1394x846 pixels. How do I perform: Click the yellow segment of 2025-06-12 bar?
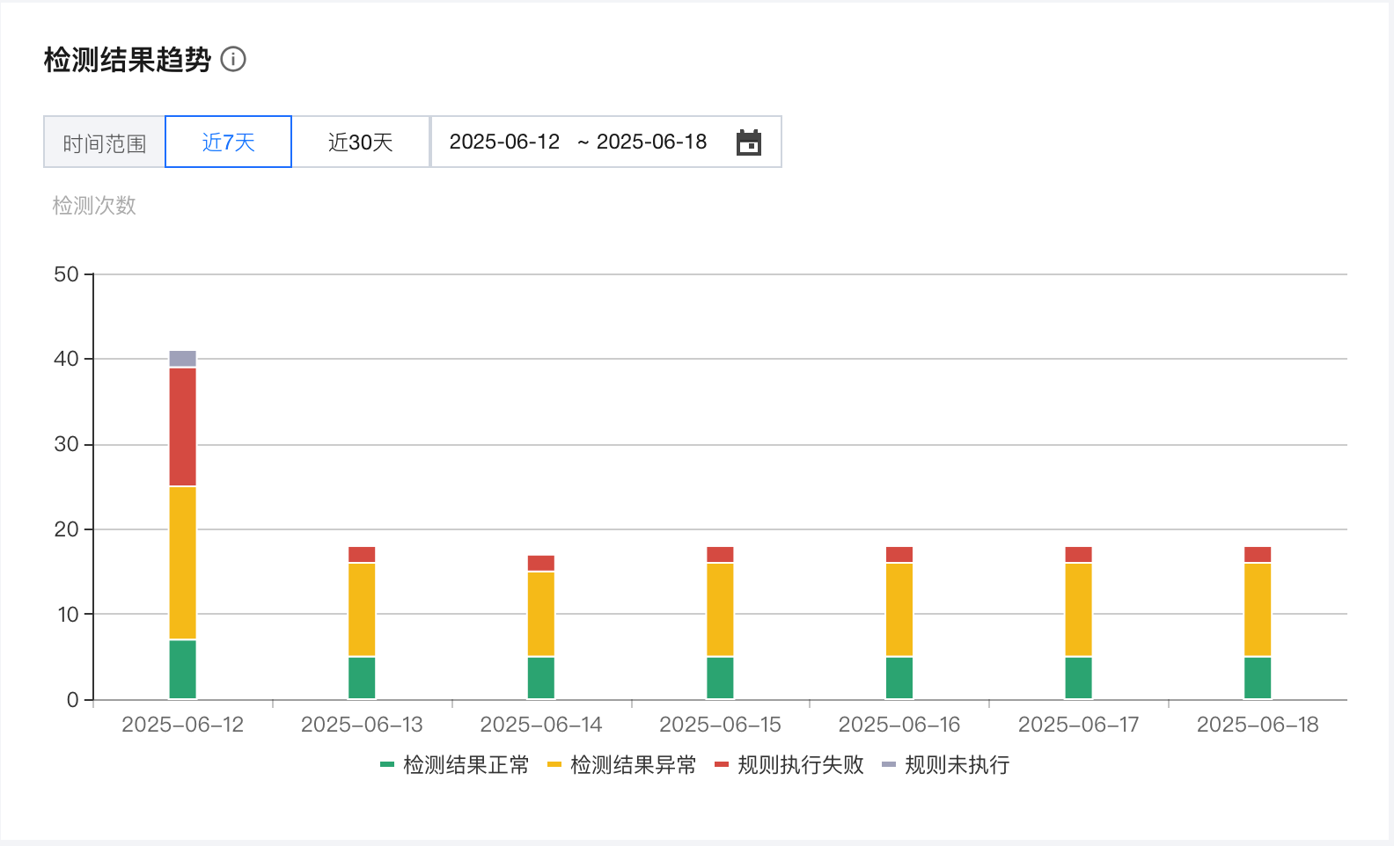tap(182, 563)
